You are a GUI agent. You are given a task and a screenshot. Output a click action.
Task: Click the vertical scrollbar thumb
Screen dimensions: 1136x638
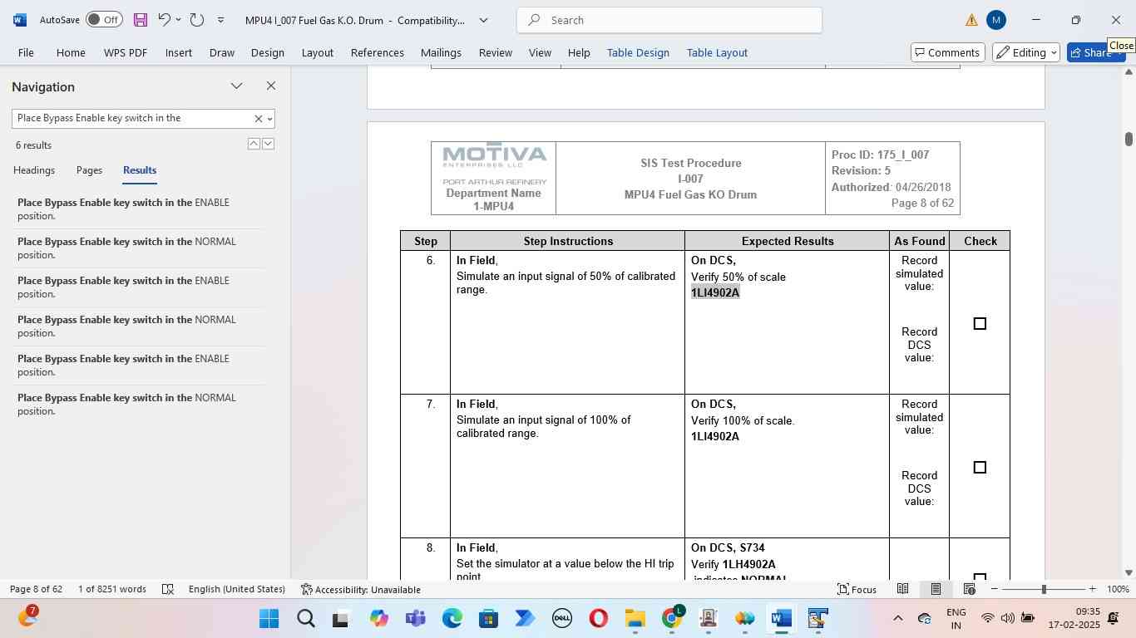tap(1129, 139)
